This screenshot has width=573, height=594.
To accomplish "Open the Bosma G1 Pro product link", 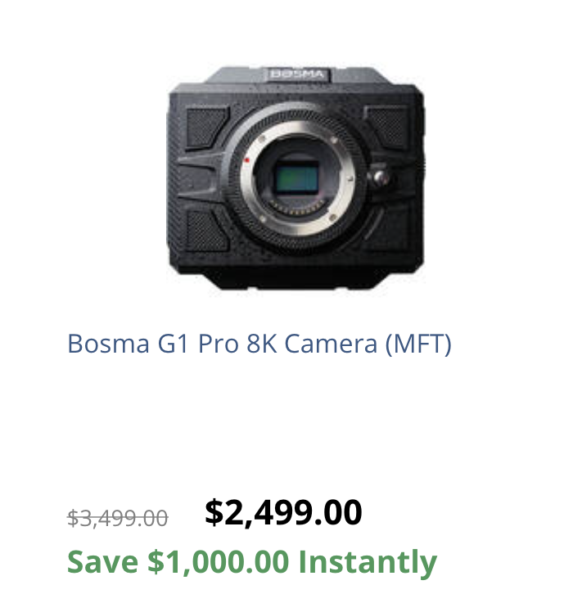I will coord(259,344).
